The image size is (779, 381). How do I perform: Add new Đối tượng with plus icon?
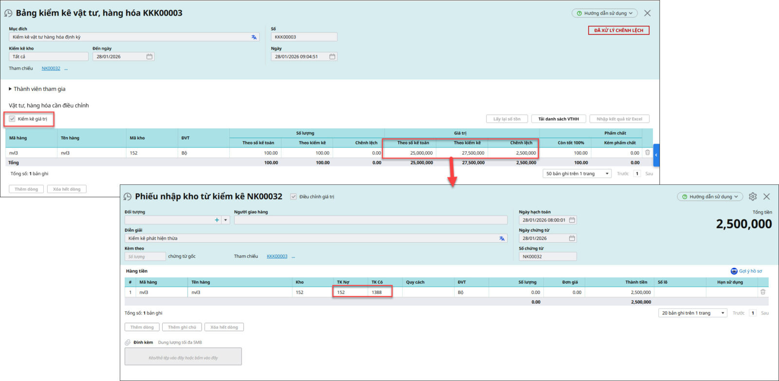[217, 220]
